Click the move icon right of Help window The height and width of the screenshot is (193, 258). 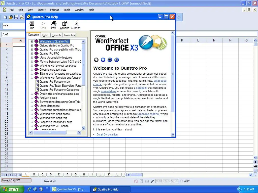tap(179, 17)
